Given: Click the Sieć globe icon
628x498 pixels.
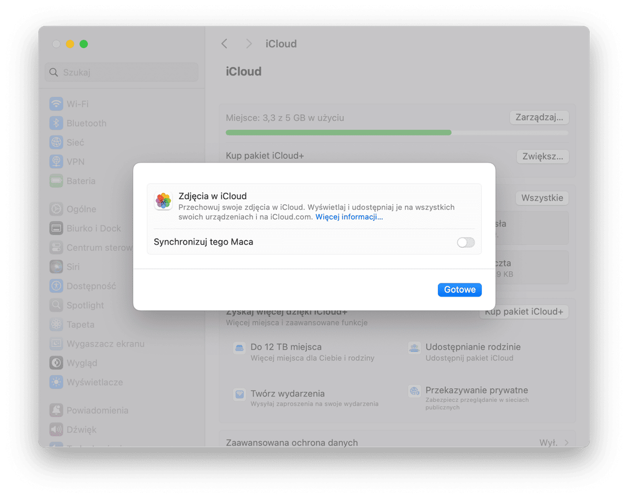Looking at the screenshot, I should pyautogui.click(x=56, y=142).
